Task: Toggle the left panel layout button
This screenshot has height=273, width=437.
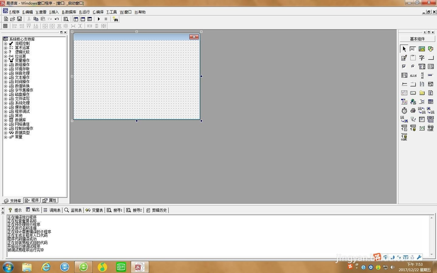Action: 76,19
